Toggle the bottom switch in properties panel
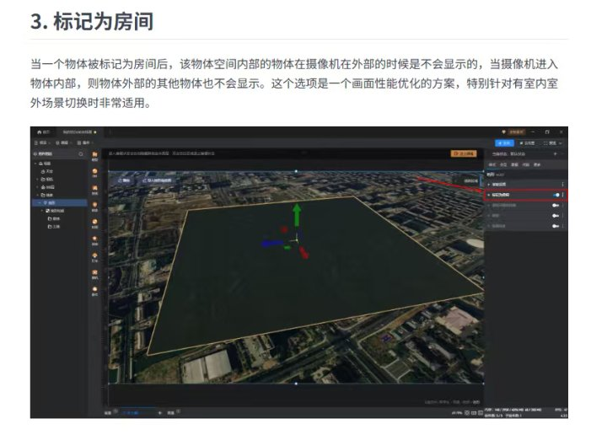This screenshot has height=435, width=607. click(x=556, y=226)
